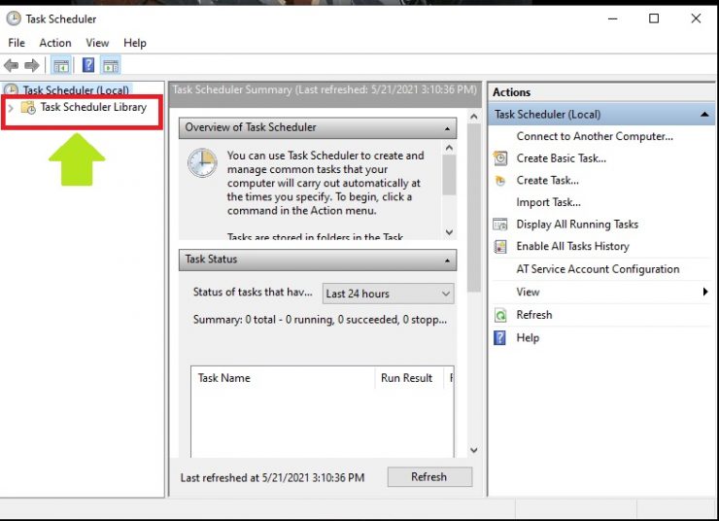Click the Status of tasks that hav... label
This screenshot has width=719, height=521.
(x=253, y=293)
